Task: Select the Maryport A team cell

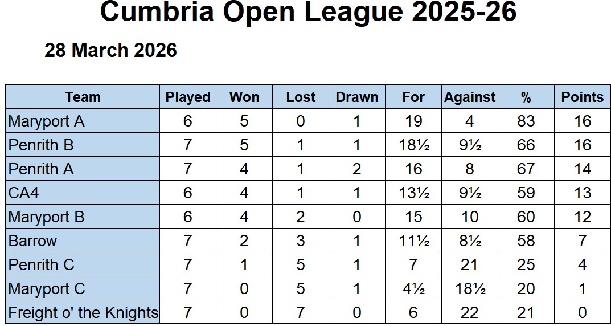Action: 82,121
